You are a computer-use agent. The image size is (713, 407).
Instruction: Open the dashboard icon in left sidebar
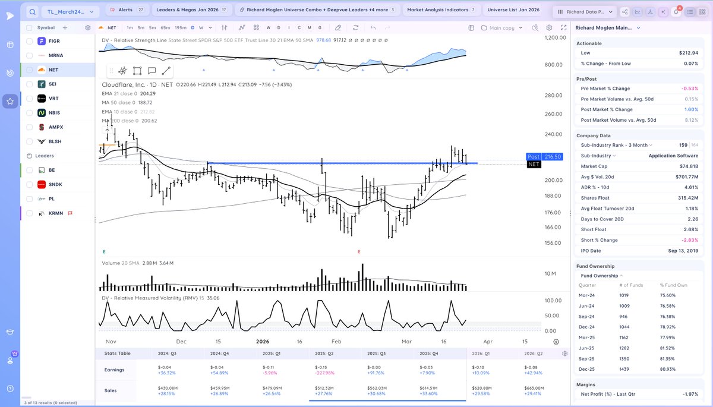point(10,45)
